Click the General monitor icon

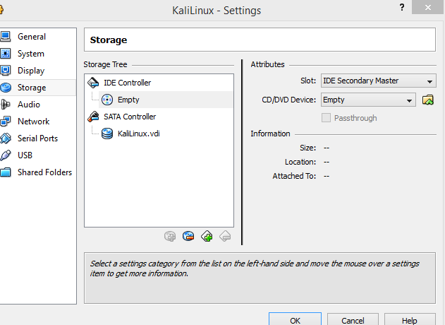click(6, 37)
